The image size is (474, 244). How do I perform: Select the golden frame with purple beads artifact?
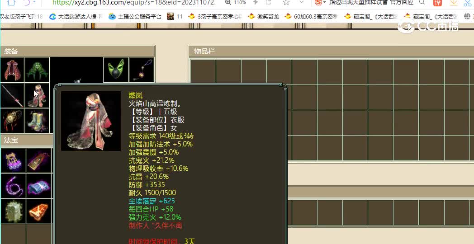pos(13,160)
